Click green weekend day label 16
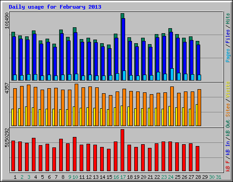 click(116, 177)
